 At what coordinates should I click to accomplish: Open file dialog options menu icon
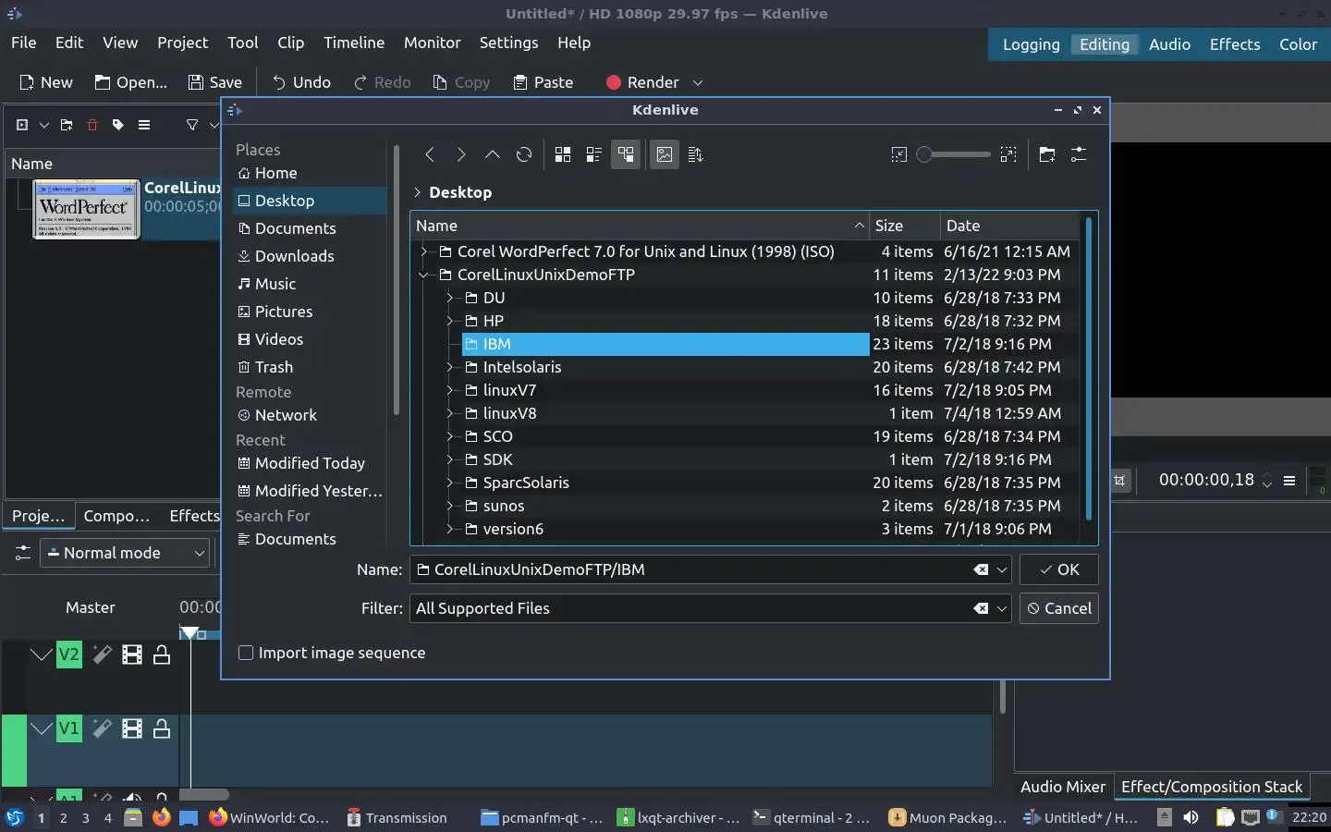(x=1079, y=155)
